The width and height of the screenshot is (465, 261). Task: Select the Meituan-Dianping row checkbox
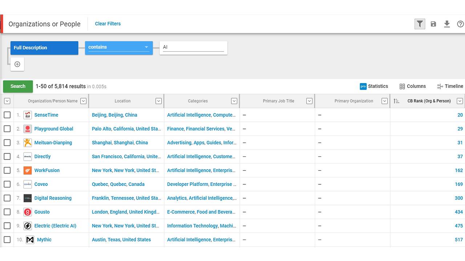click(x=7, y=143)
